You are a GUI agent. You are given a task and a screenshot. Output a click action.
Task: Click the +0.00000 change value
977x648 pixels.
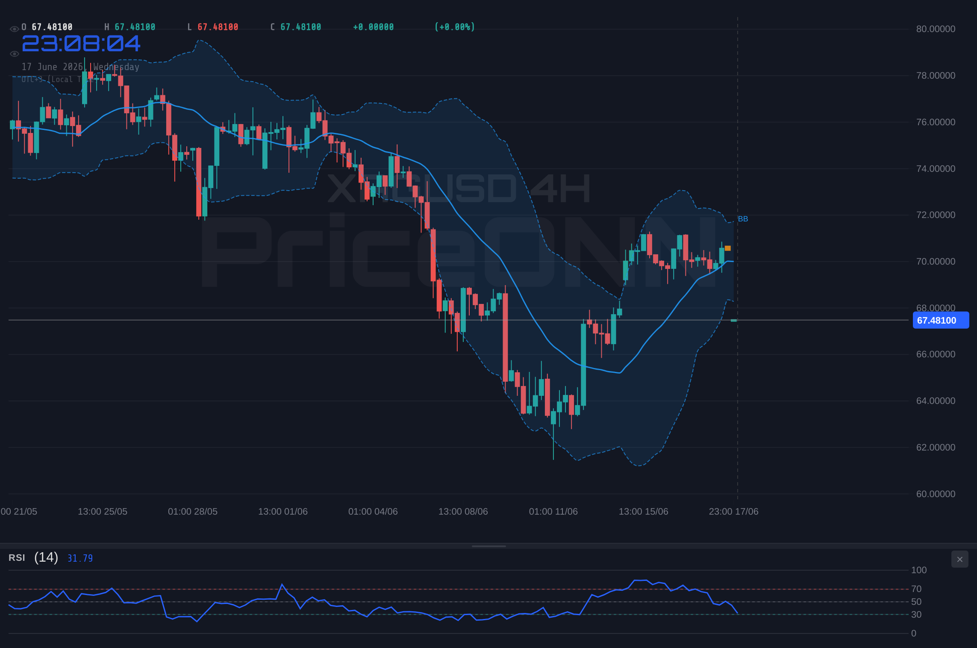(x=373, y=27)
